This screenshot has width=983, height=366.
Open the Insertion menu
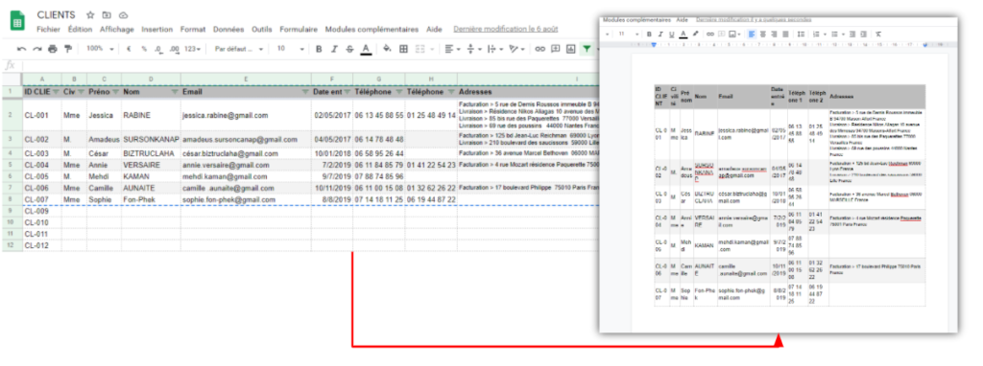click(x=156, y=30)
